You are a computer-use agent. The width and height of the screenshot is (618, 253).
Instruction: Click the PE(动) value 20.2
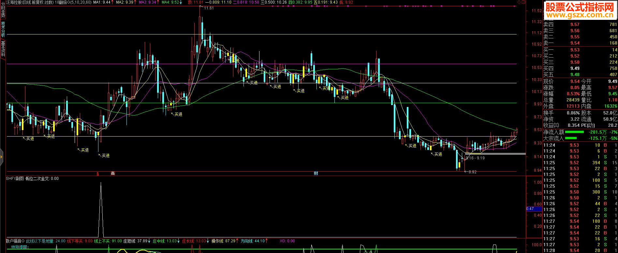point(612,125)
